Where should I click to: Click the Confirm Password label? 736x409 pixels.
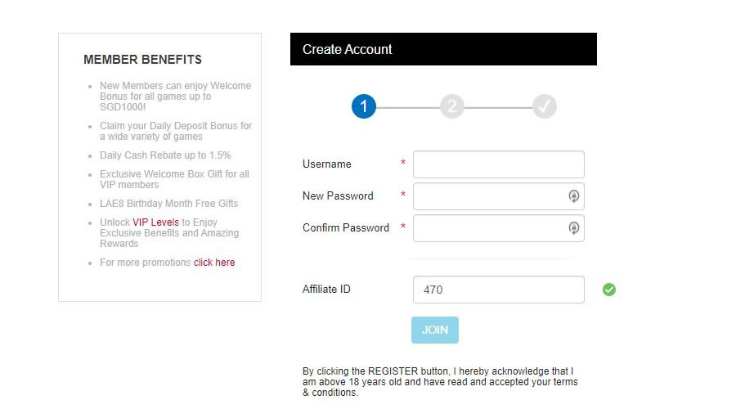(x=346, y=228)
